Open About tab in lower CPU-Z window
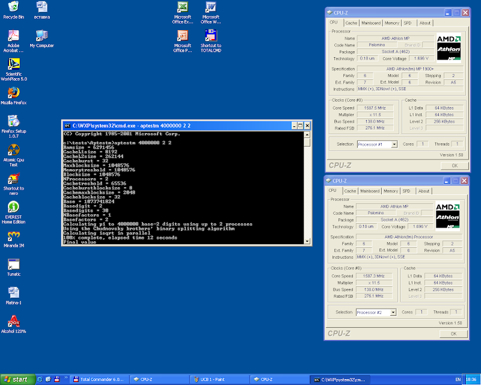The height and width of the screenshot is (385, 481). point(424,191)
